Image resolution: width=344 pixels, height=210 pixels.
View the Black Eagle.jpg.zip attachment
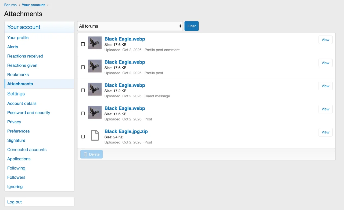point(325,132)
